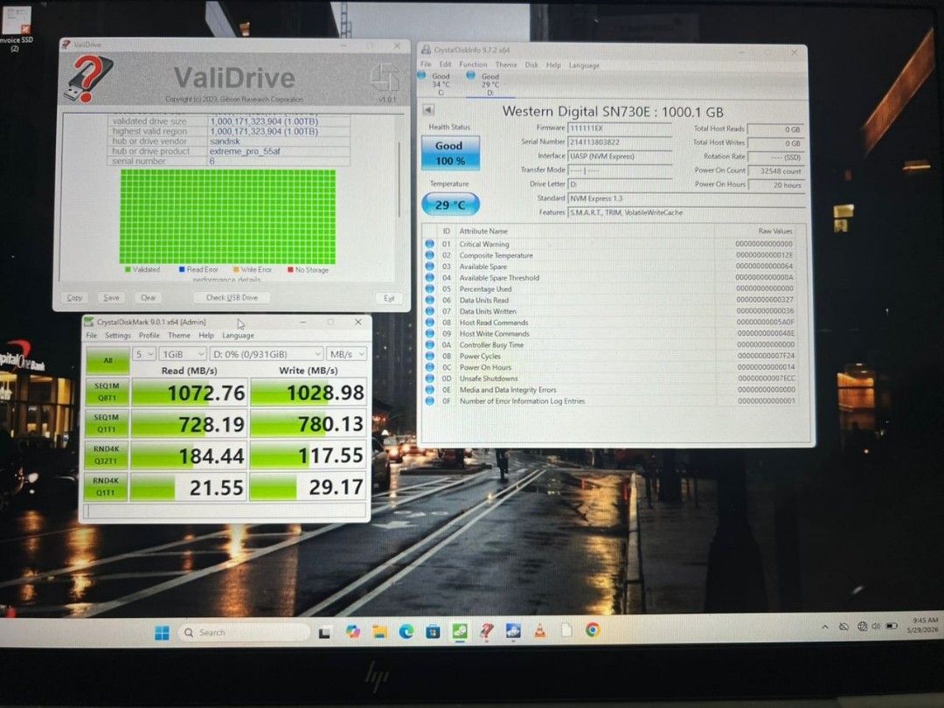
Task: Open the D: 0% (0/931GiB) drive dropdown
Action: pos(266,354)
